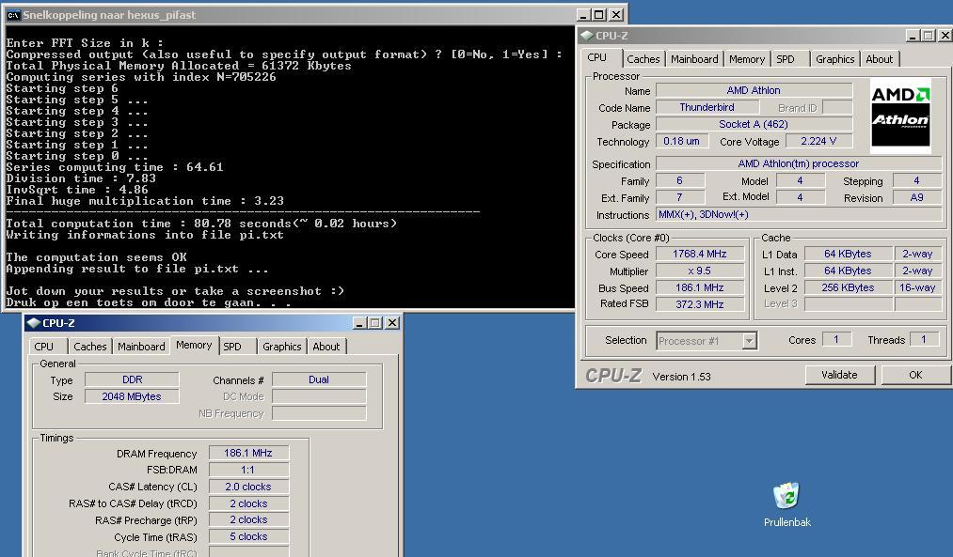
Task: Click the Threads count field
Action: [924, 340]
